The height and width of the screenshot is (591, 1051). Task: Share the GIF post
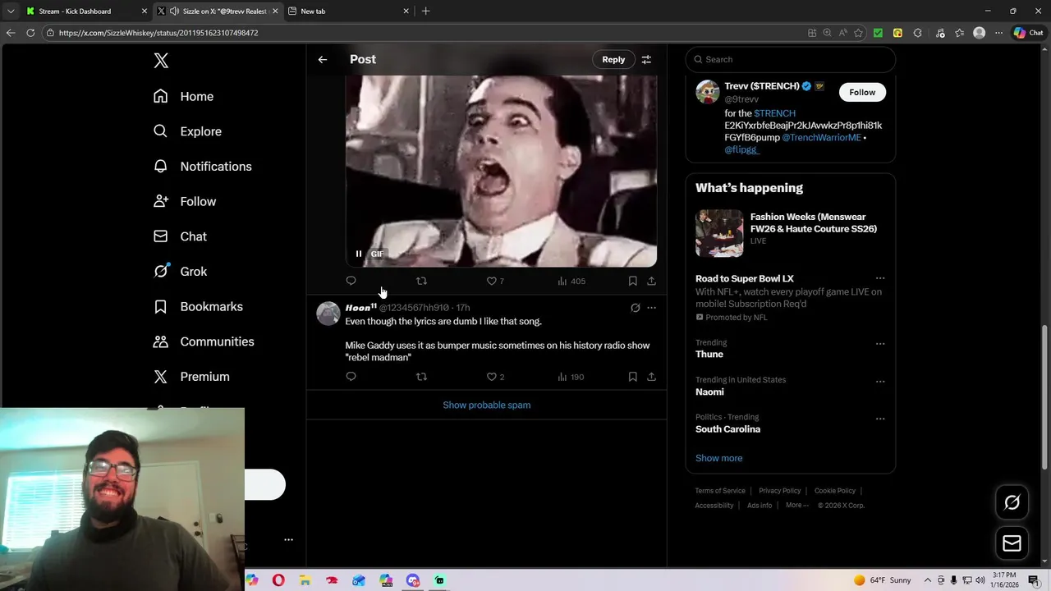coord(651,281)
